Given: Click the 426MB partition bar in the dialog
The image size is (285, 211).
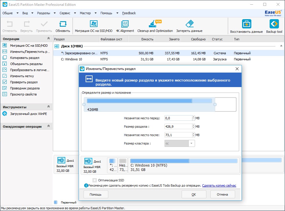Looking at the screenshot, I should 149,104.
